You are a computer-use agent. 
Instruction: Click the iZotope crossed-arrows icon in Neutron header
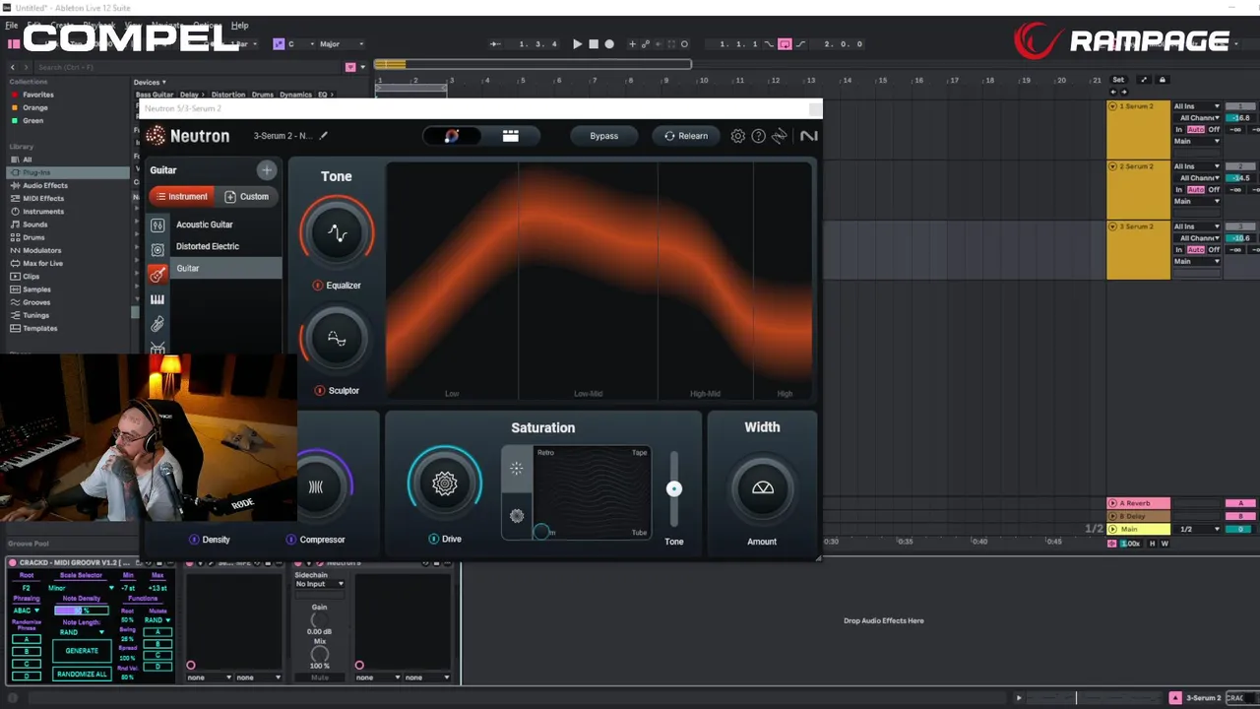click(779, 136)
